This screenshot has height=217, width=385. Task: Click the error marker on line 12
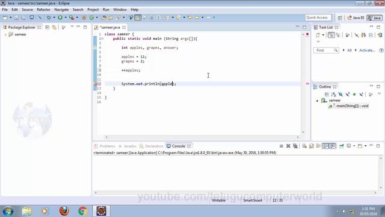(x=95, y=84)
